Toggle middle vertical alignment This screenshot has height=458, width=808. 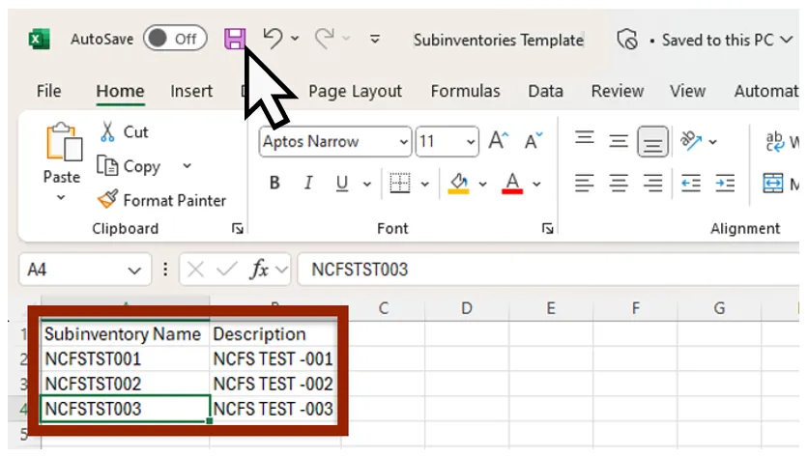point(619,141)
